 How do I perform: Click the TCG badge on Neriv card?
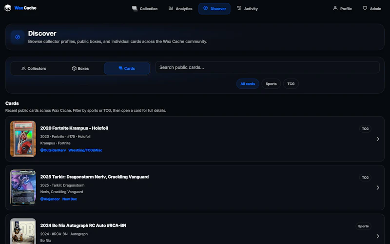pyautogui.click(x=365, y=178)
